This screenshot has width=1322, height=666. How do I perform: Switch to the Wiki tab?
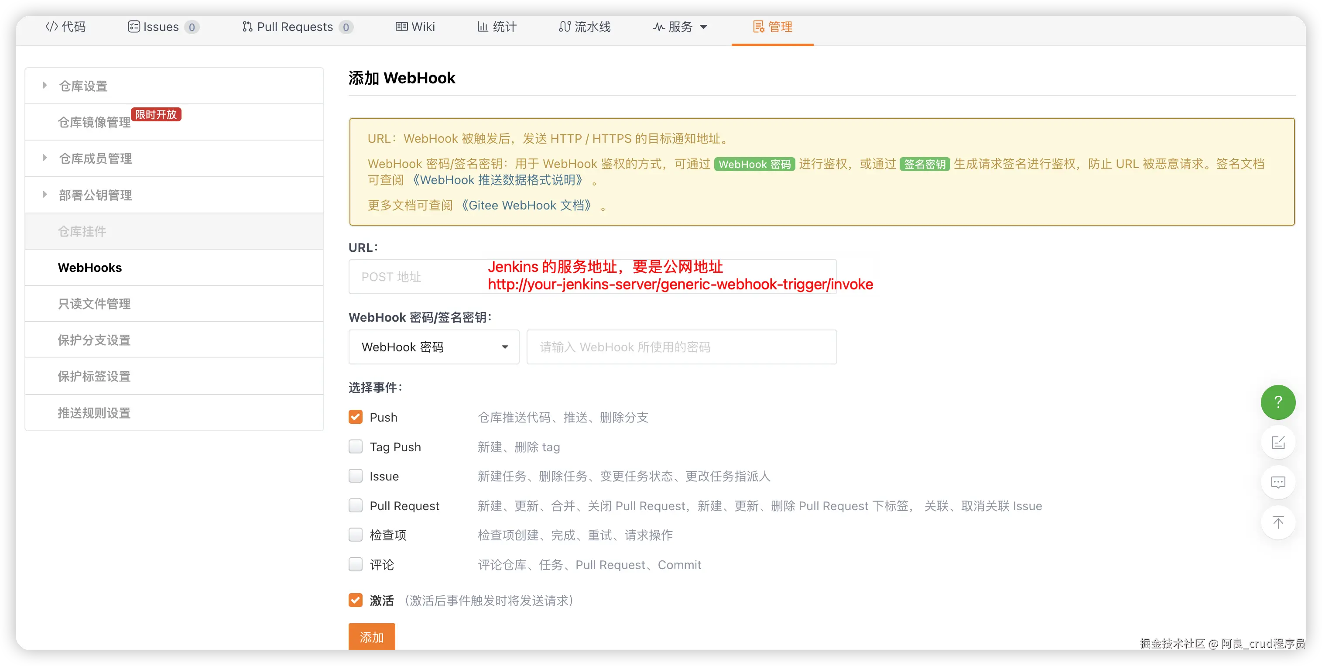click(415, 27)
